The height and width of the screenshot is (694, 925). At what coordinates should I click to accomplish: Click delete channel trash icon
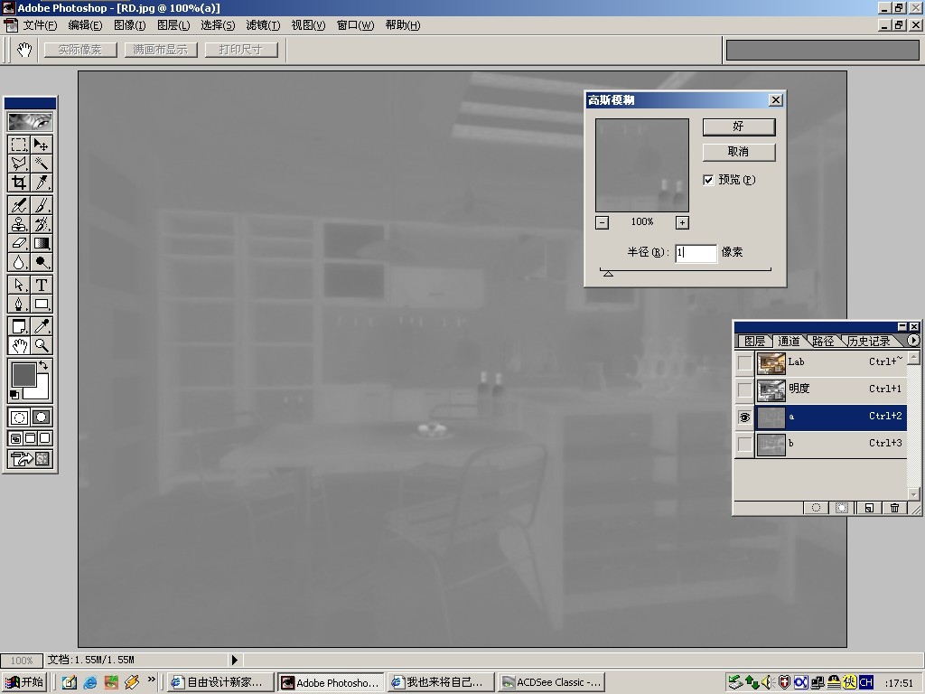894,508
